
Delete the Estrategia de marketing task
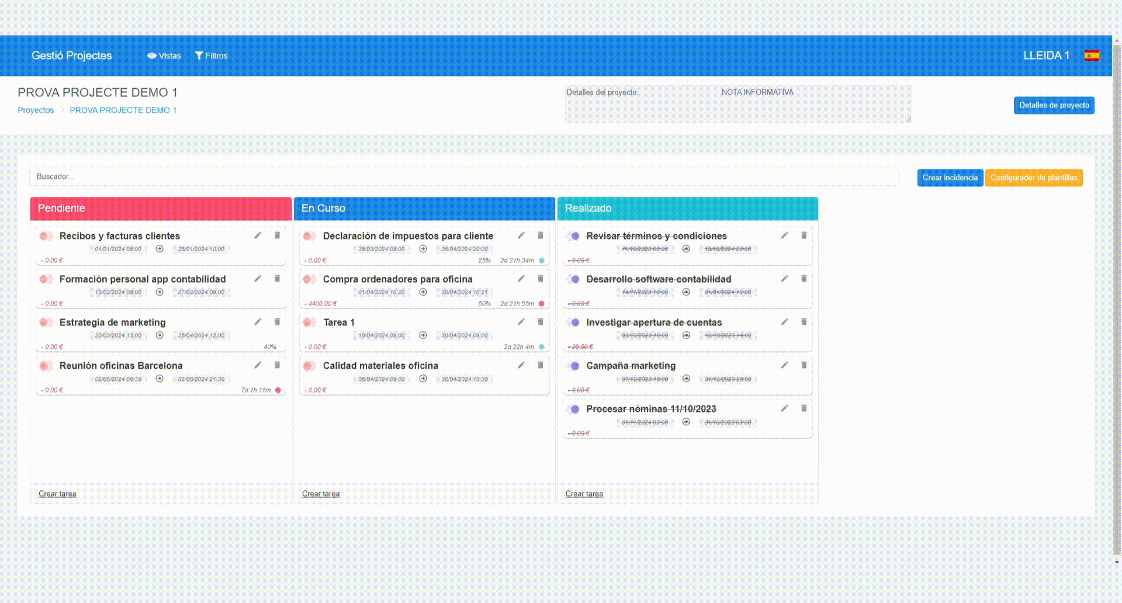pos(277,322)
